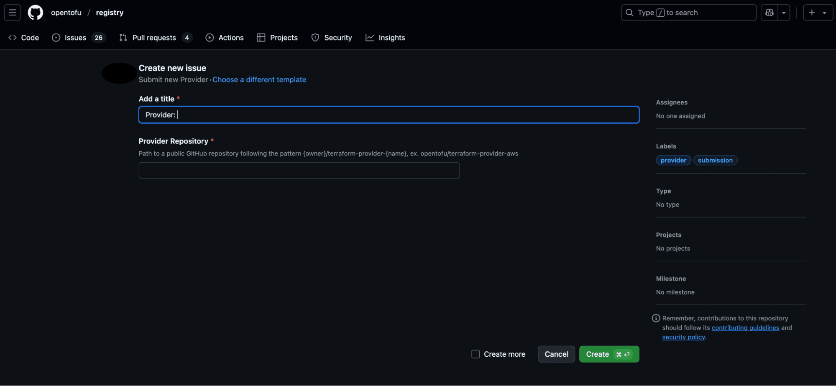The image size is (836, 386).
Task: Open the opentofu owner link
Action: pyautogui.click(x=66, y=13)
